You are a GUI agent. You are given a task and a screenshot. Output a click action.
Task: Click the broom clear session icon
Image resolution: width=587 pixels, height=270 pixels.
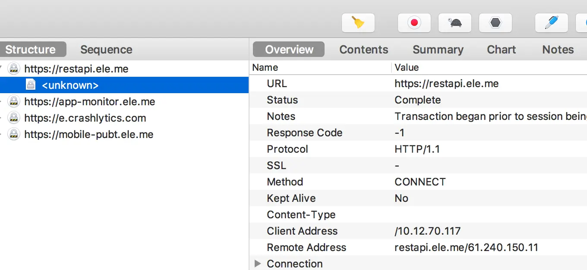click(x=358, y=22)
